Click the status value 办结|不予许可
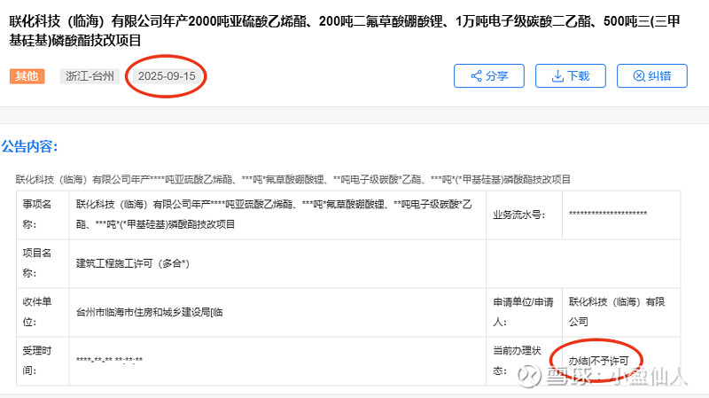The width and height of the screenshot is (709, 398). [598, 361]
